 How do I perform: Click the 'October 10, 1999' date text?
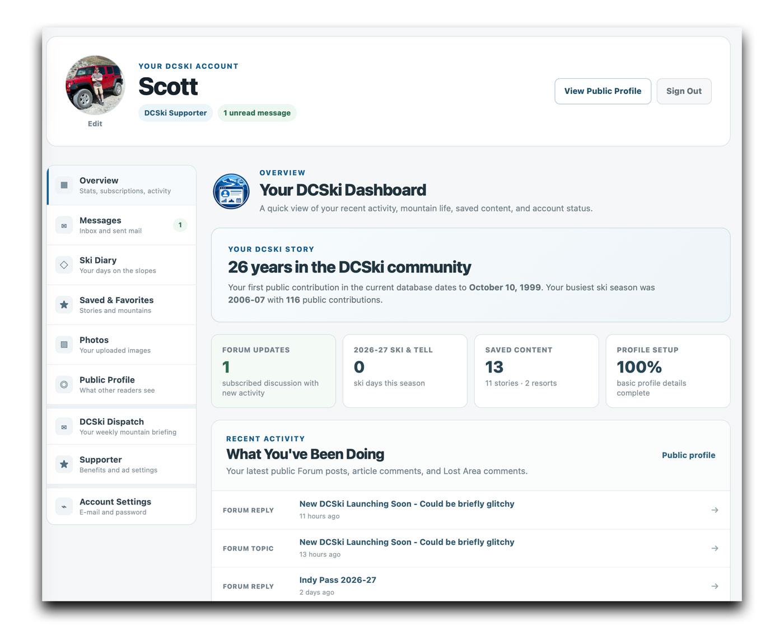click(x=505, y=287)
